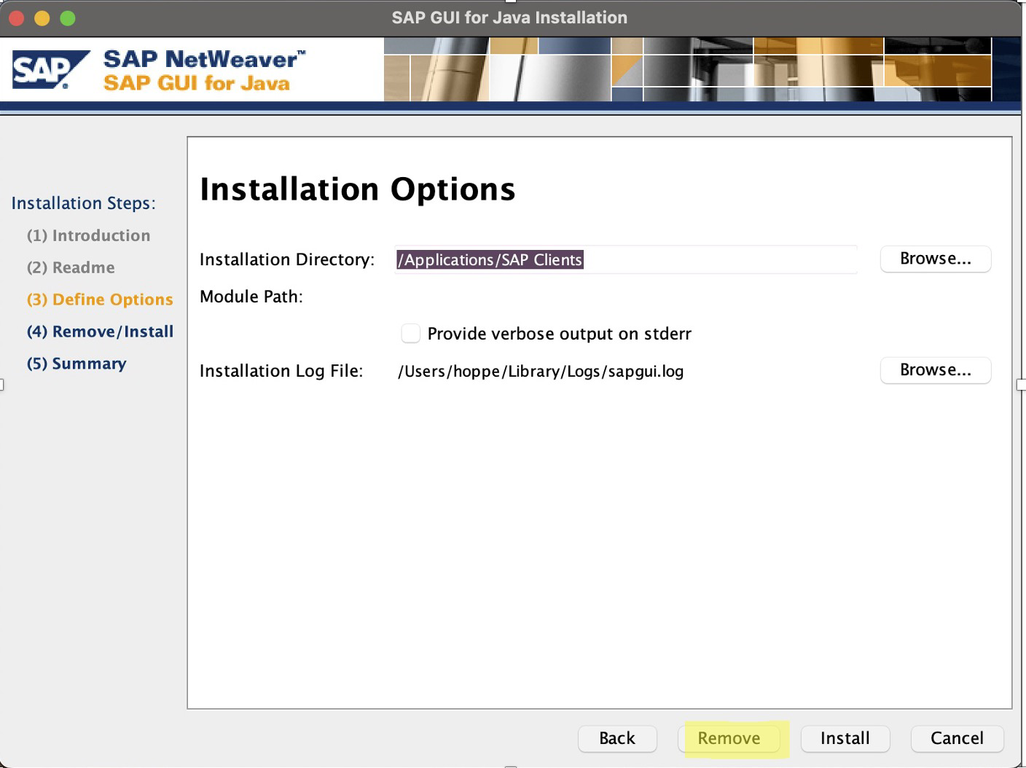
Task: Click the 'SAP NetWeaver' banner title
Action: click(204, 59)
